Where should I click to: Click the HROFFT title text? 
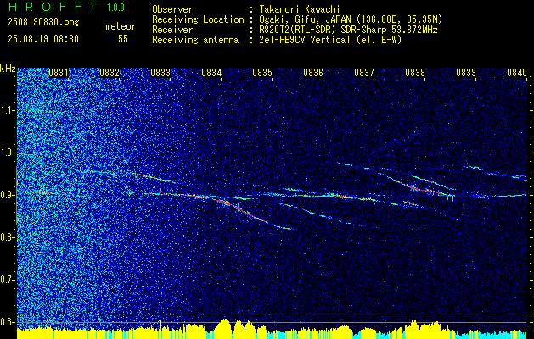[53, 7]
